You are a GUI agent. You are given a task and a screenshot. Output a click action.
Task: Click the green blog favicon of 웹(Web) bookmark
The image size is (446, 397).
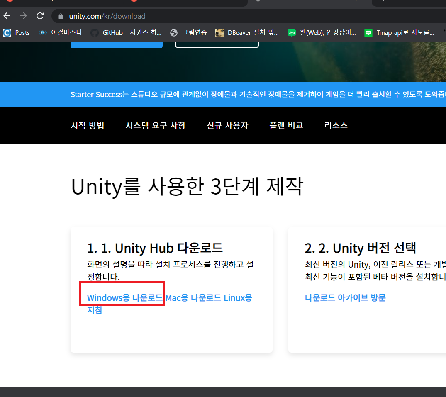tap(292, 33)
